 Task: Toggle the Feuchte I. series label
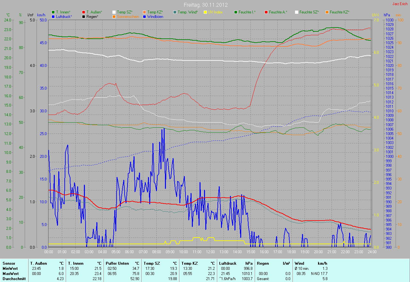pyautogui.click(x=247, y=12)
